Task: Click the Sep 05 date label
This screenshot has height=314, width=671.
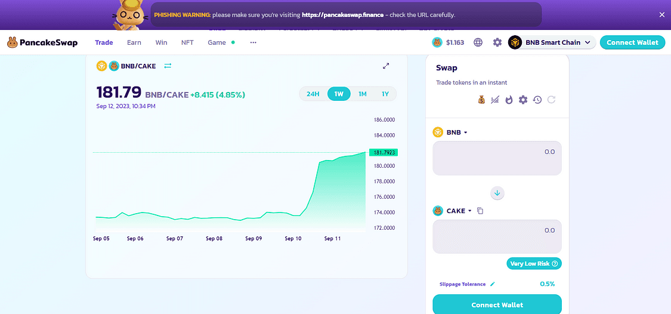Action: coord(101,239)
